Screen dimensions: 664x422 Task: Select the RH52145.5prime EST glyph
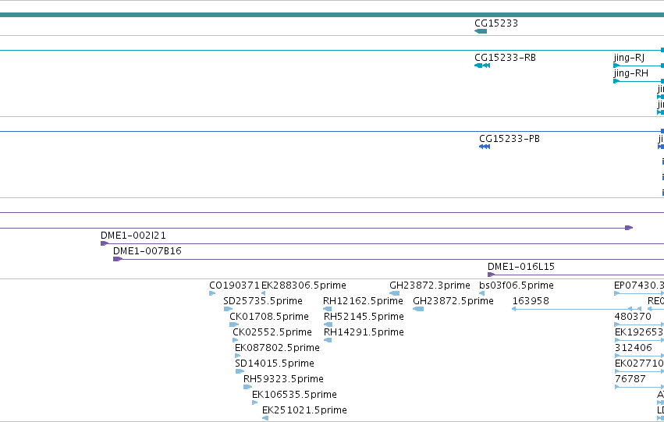[328, 324]
